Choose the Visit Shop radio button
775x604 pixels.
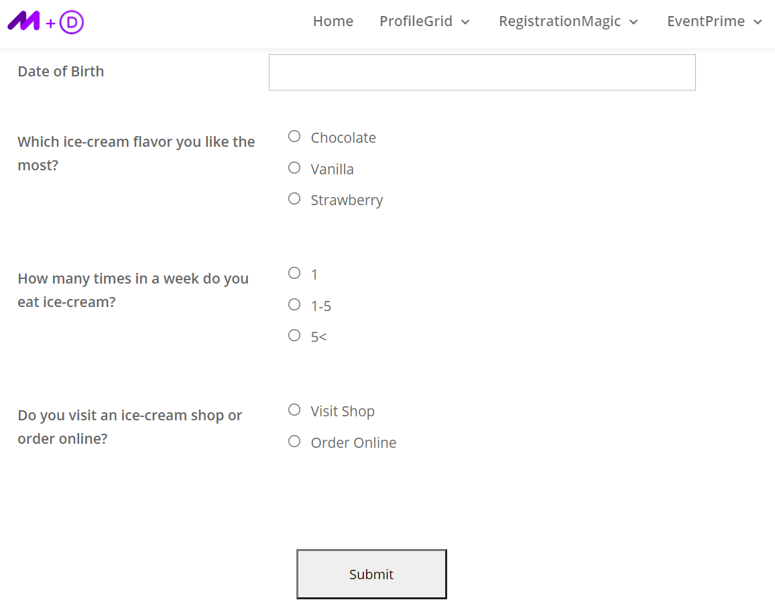pos(294,410)
